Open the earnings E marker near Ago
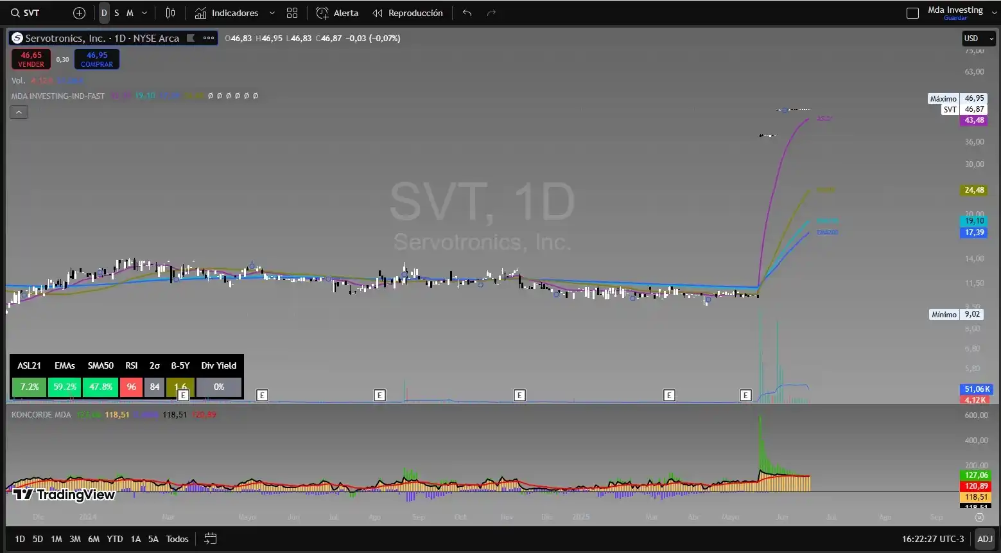 [379, 396]
